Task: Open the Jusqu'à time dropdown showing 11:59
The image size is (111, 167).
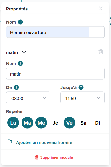Action: [x=82, y=97]
